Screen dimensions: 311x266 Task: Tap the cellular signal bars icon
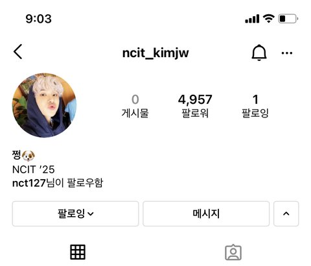coord(252,19)
